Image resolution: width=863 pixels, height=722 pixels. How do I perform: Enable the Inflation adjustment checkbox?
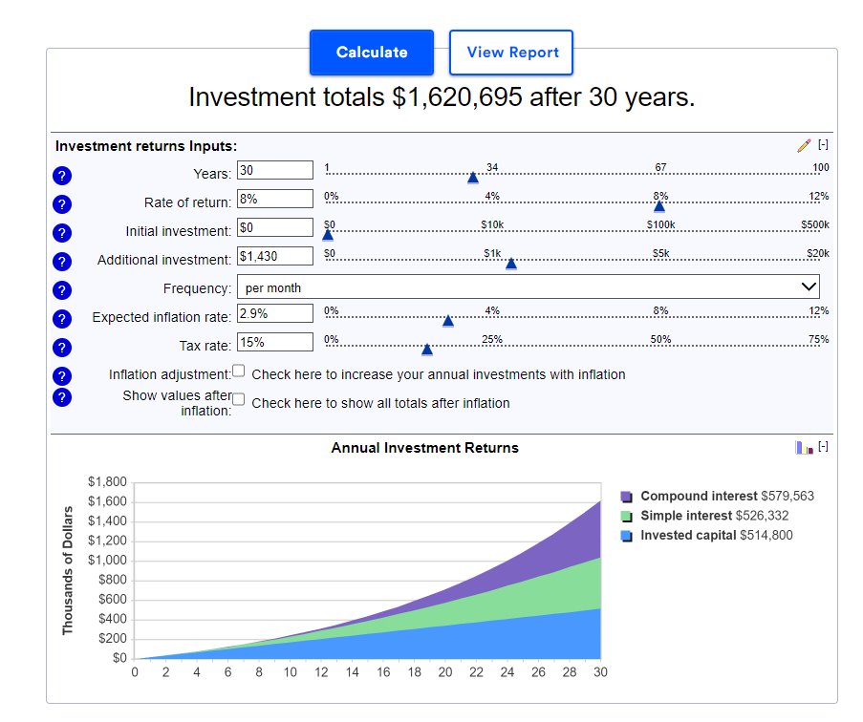(239, 371)
